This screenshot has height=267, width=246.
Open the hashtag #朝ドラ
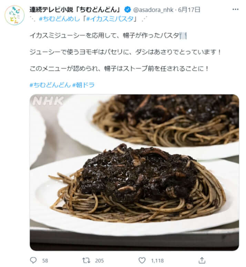[x=83, y=85]
